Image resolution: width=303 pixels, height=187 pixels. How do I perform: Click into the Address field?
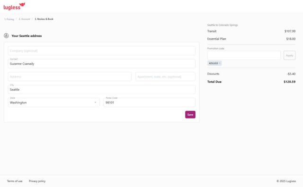tap(70, 76)
